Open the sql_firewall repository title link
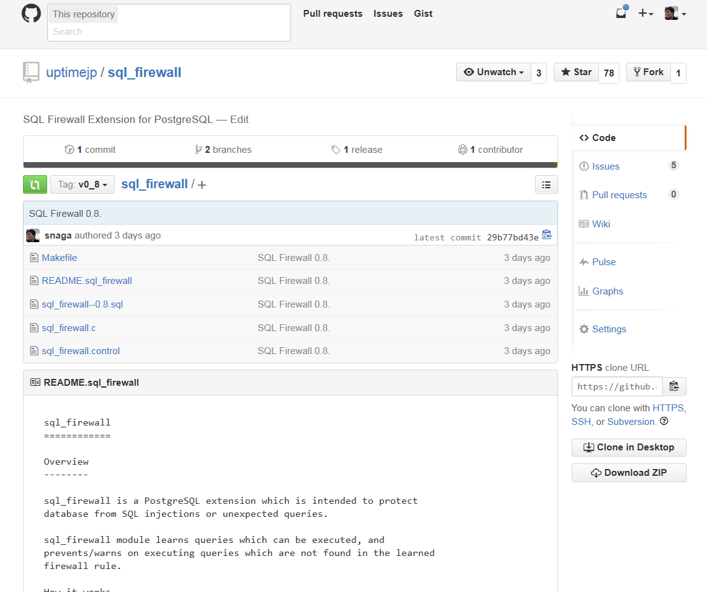 144,72
